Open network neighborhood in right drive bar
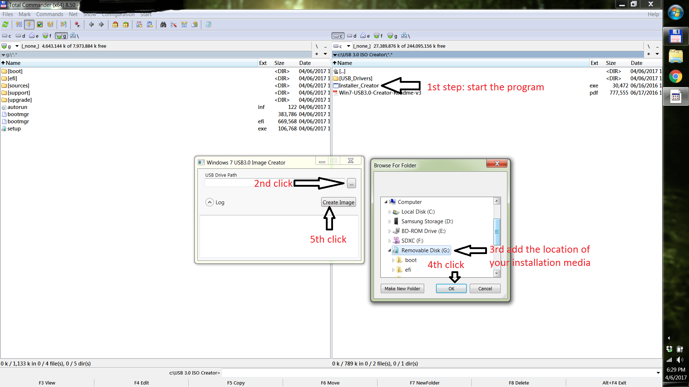Screen dimensions: 689x387 (406, 36)
